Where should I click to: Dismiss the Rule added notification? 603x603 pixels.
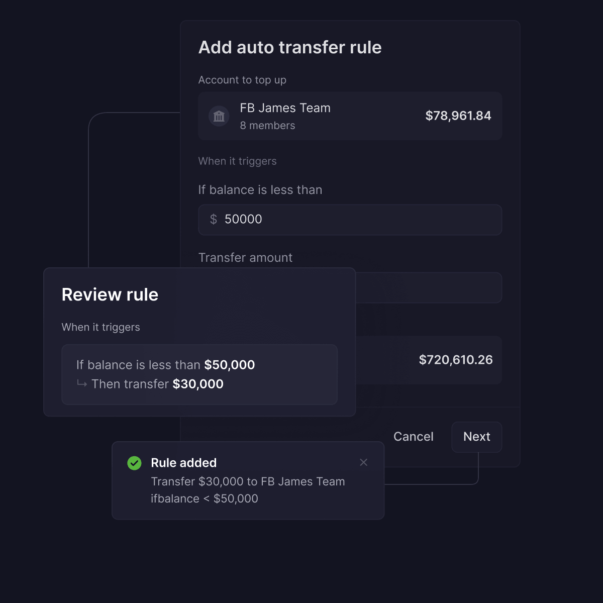click(364, 462)
